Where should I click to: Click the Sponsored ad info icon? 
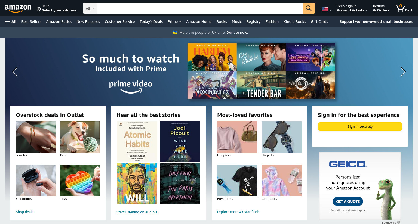point(399,222)
